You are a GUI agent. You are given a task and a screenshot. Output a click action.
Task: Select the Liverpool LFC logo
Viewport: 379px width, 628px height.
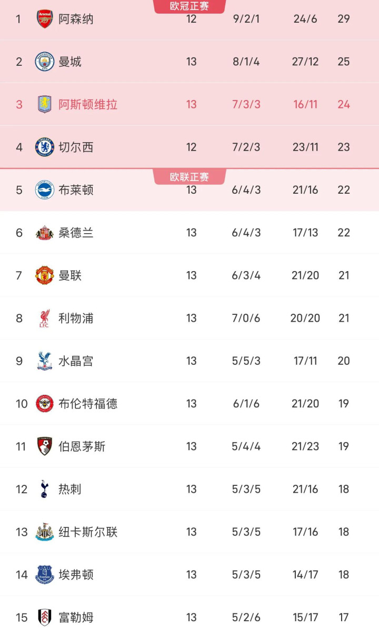pos(45,318)
